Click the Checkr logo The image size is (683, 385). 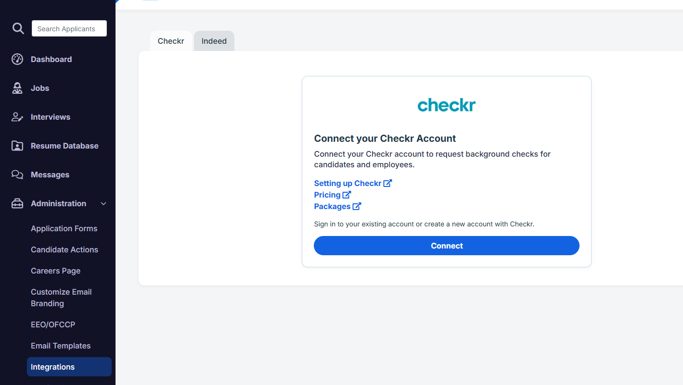coord(447,105)
